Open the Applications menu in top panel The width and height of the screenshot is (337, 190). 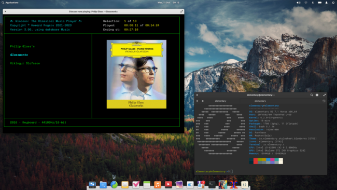[10, 3]
